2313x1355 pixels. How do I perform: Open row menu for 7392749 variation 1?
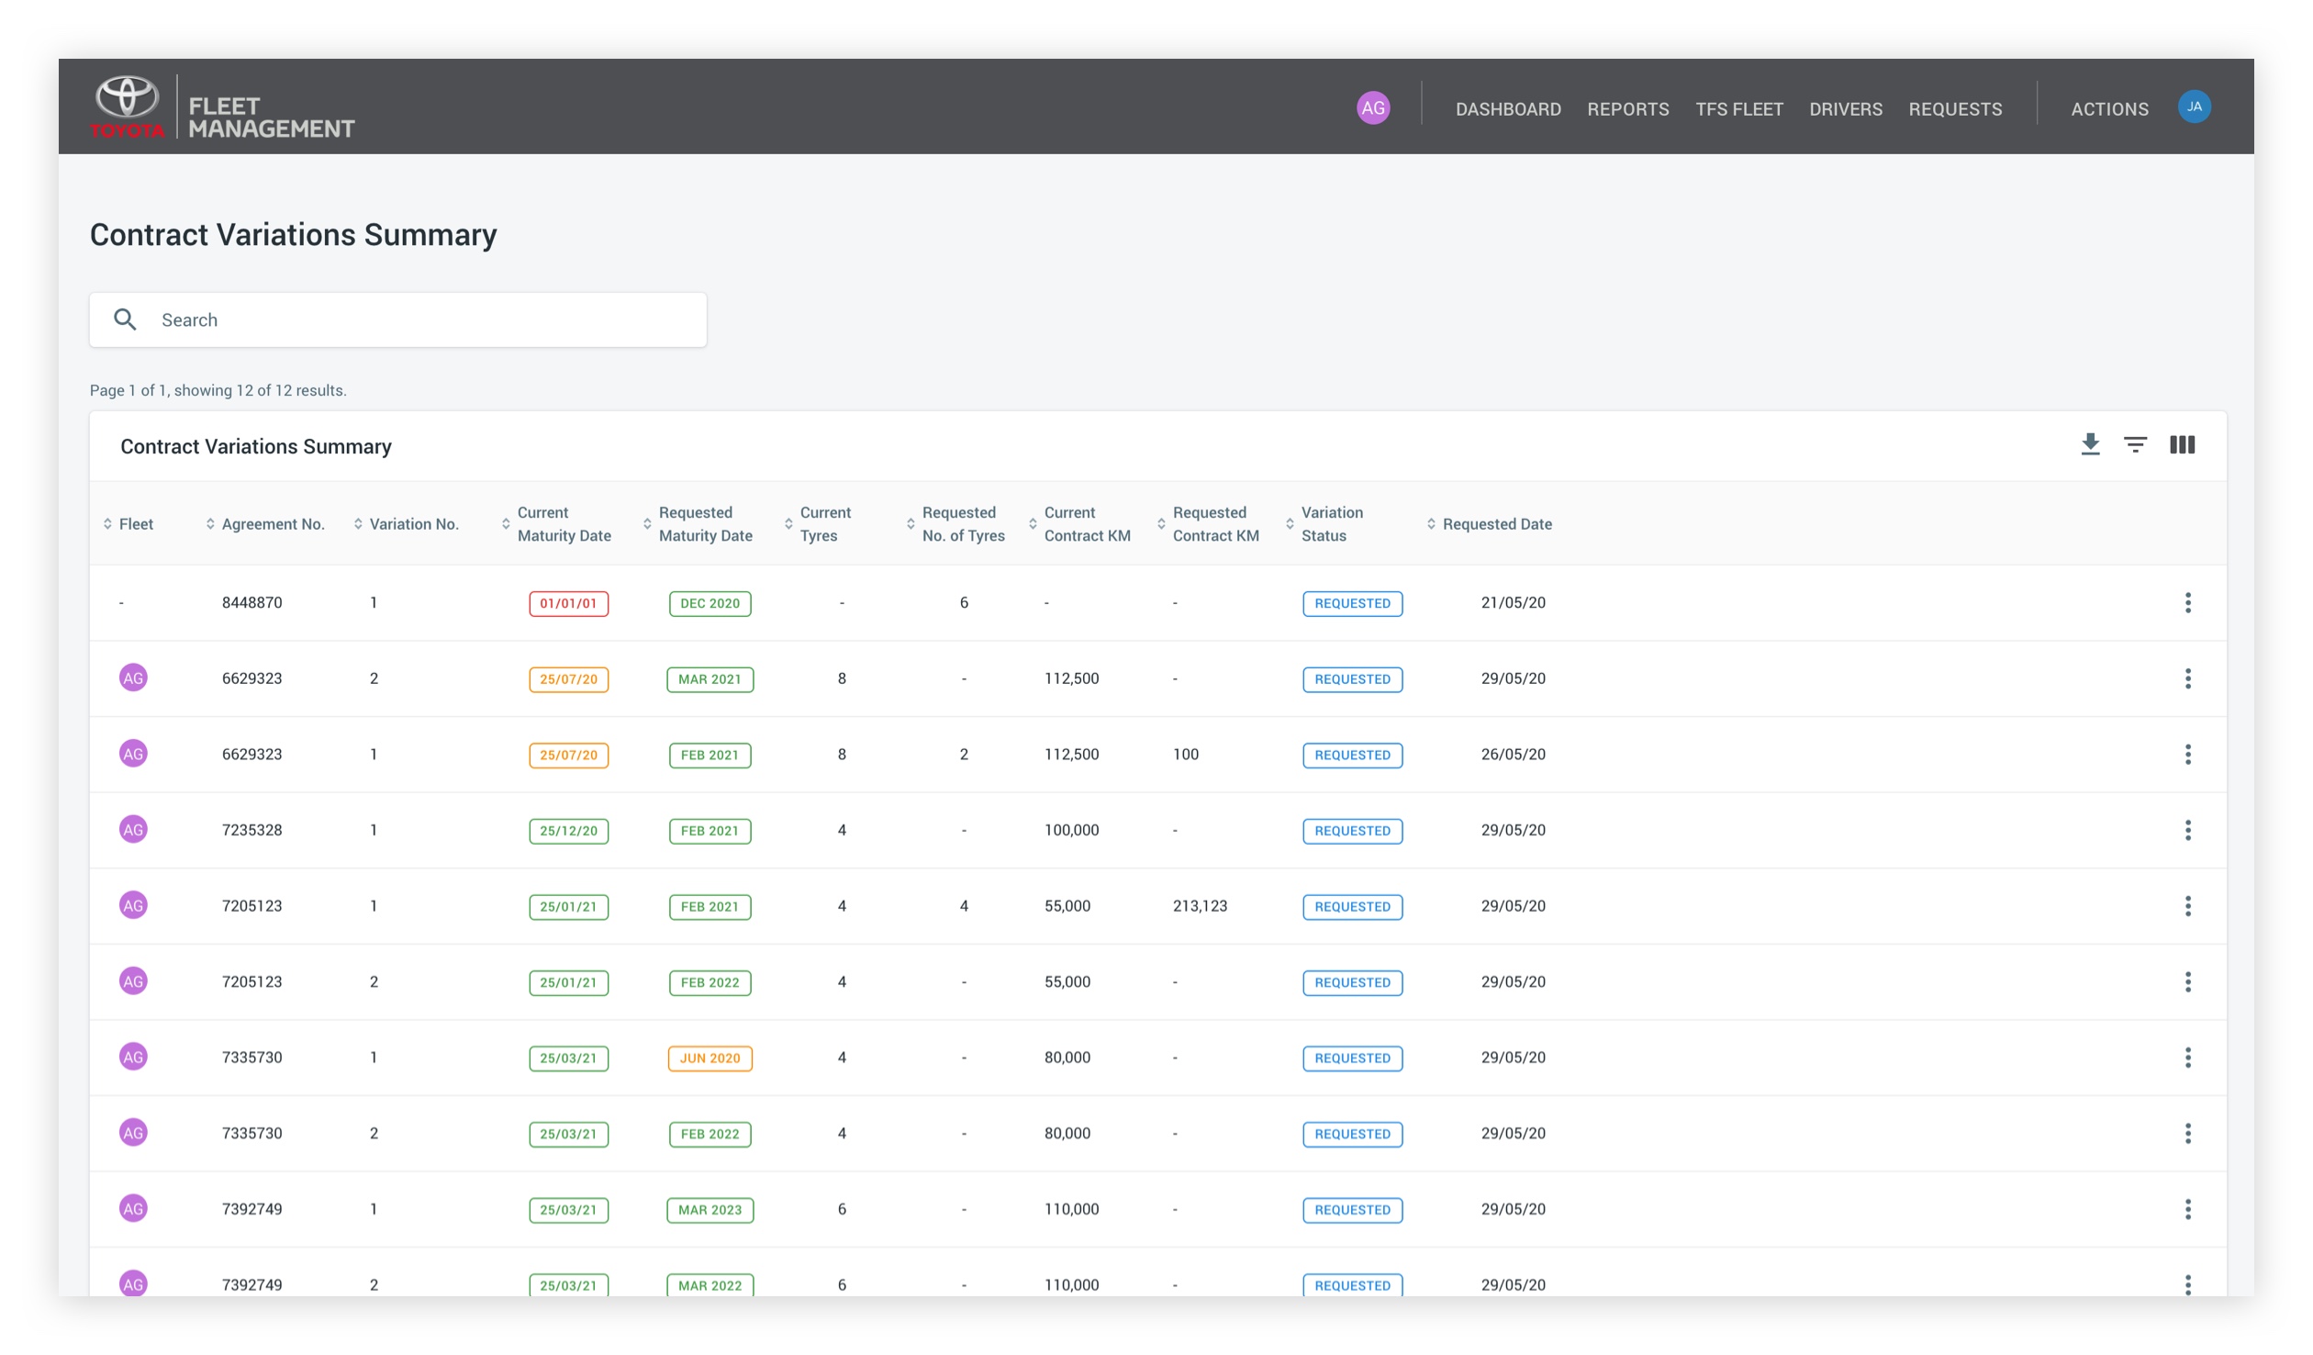(x=2187, y=1209)
